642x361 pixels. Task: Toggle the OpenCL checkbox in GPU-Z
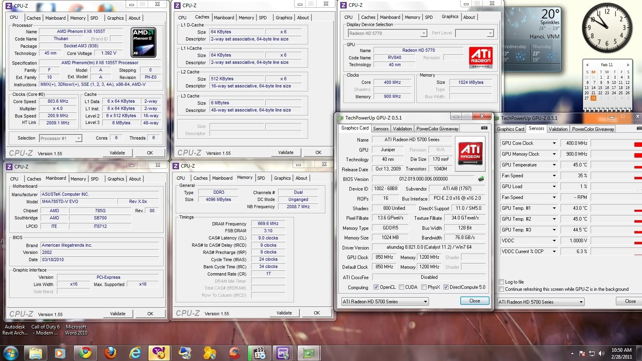pos(376,287)
